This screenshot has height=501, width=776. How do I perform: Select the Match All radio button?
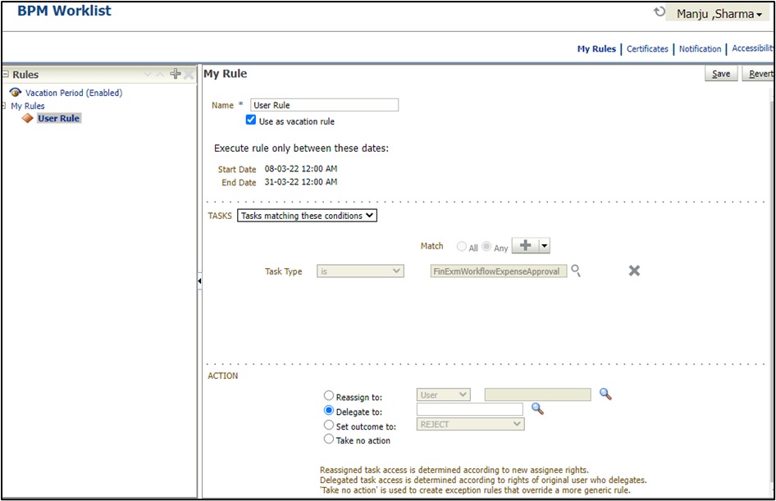pos(461,246)
